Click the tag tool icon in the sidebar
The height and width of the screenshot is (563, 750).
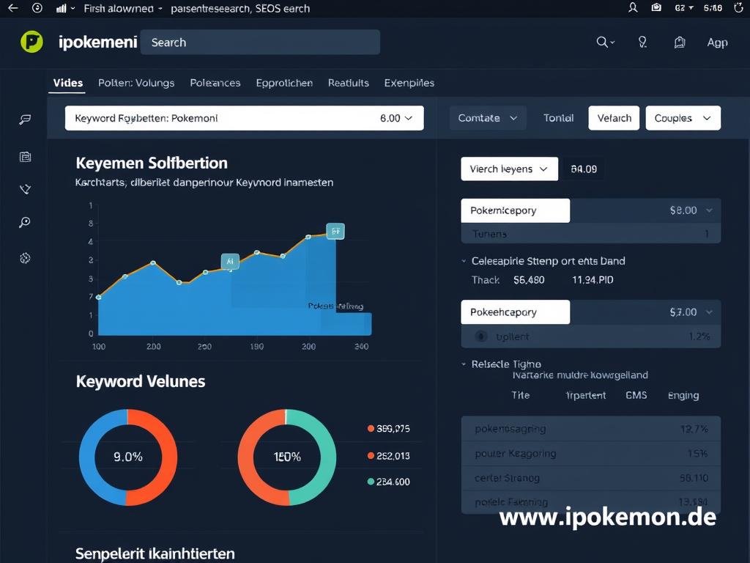tap(25, 189)
